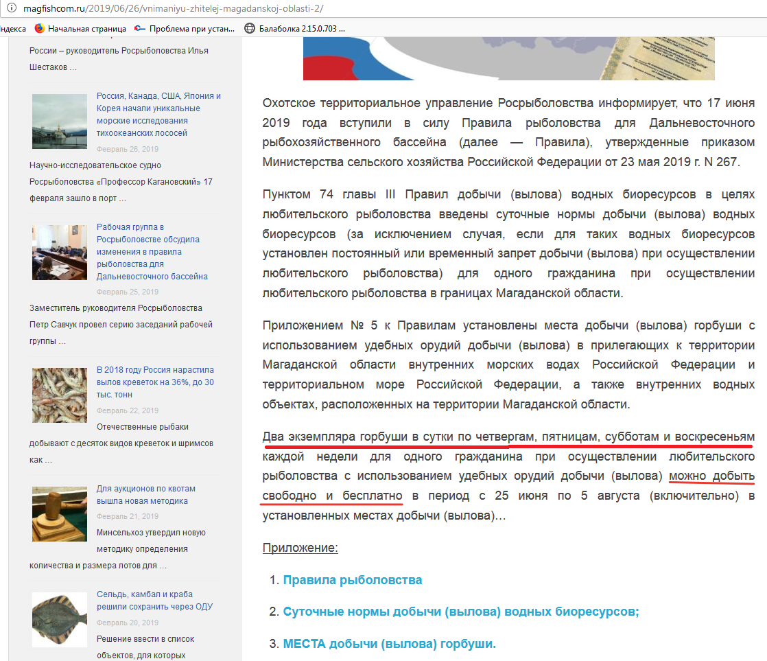767x661 pixels.
Task: Open the flounder fish article thumbnail
Action: coord(60,619)
